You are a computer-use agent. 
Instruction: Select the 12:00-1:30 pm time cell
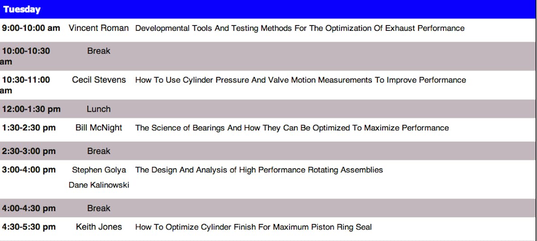(31, 109)
